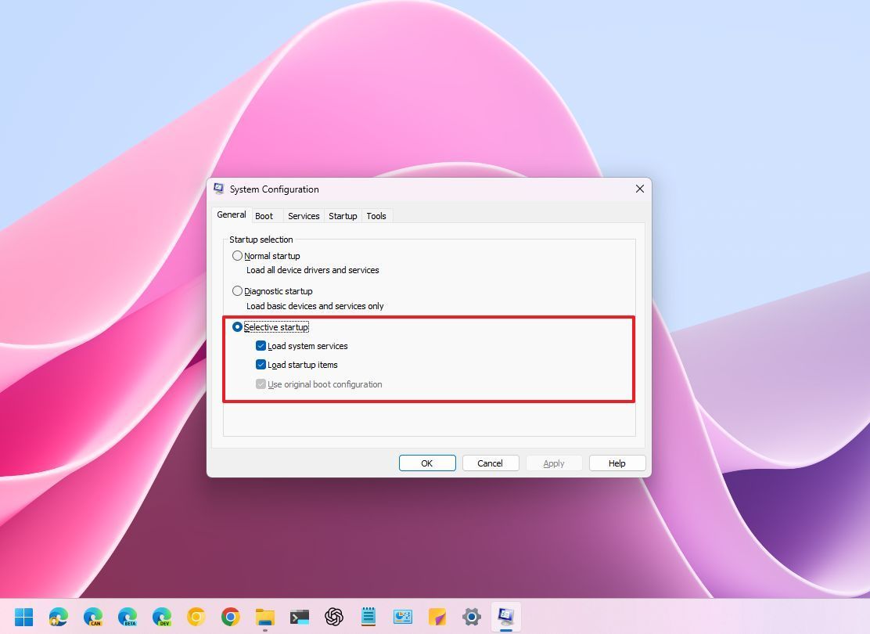Confirm changes with the OK button
Image resolution: width=870 pixels, height=634 pixels.
tap(427, 463)
